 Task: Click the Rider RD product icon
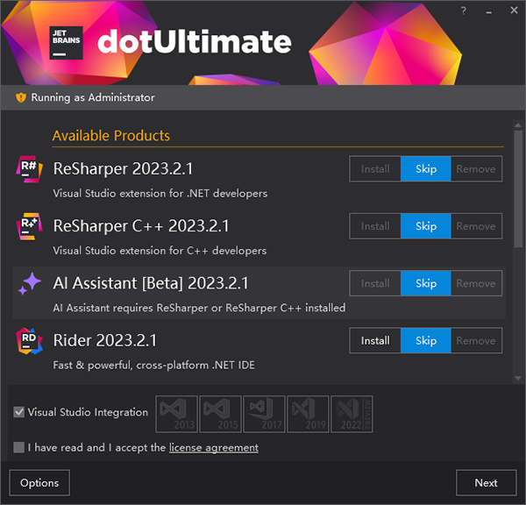pos(30,340)
